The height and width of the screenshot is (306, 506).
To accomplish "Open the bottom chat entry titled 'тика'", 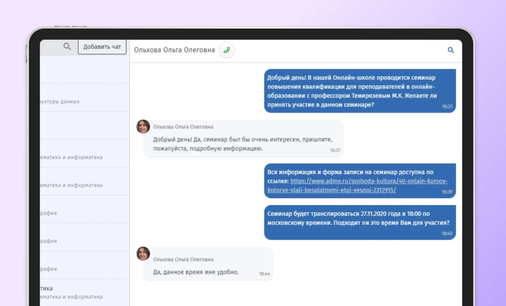I will tap(84, 292).
